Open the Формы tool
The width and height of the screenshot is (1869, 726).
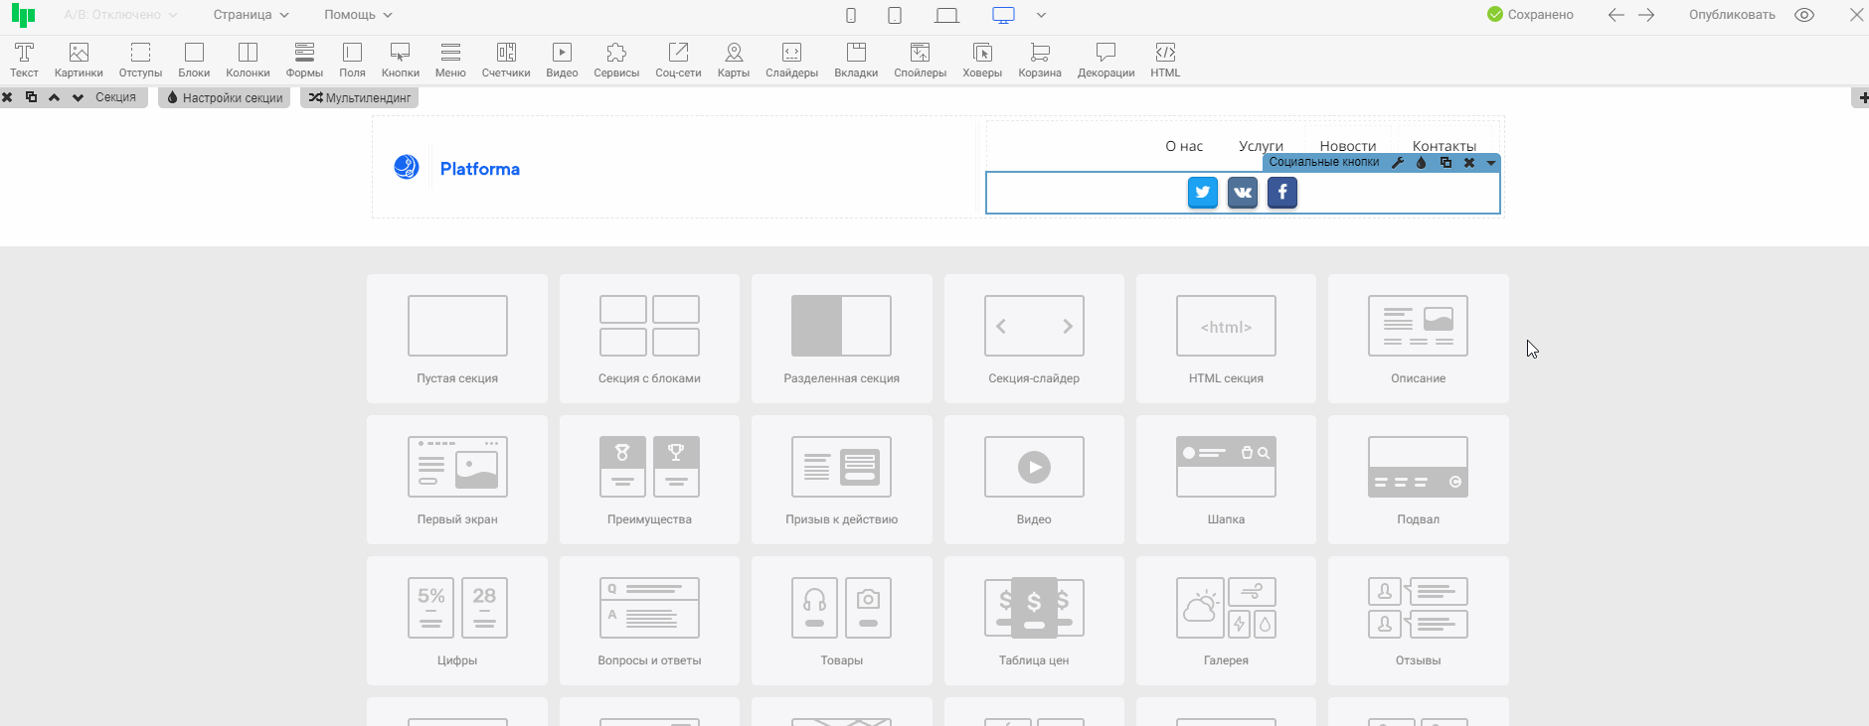(304, 60)
